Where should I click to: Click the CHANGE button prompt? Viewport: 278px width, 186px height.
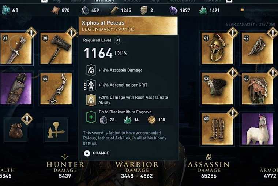pos(97,153)
